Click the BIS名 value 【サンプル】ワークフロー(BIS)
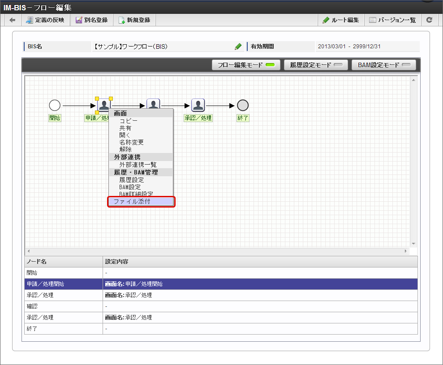 pyautogui.click(x=130, y=47)
